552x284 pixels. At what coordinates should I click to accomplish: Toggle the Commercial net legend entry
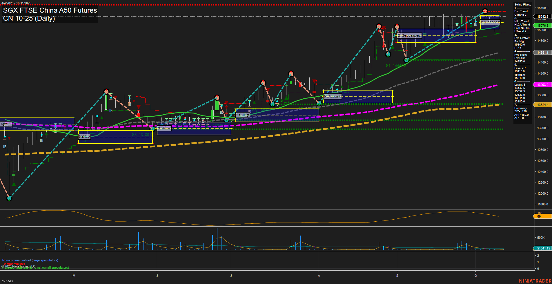(x=13, y=264)
